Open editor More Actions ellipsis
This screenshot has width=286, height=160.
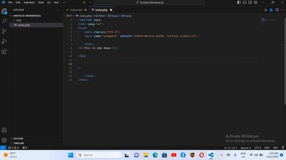point(282,10)
